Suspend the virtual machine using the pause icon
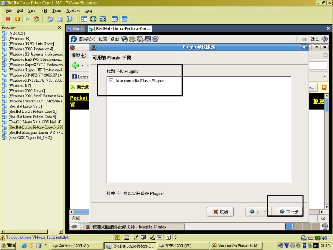The height and width of the screenshot is (250, 333). click(17, 19)
